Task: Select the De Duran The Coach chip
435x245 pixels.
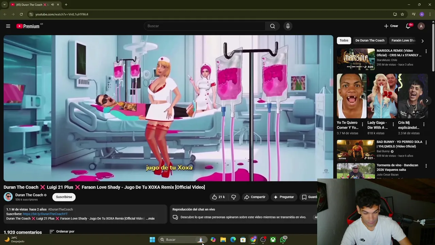Action: (x=370, y=40)
